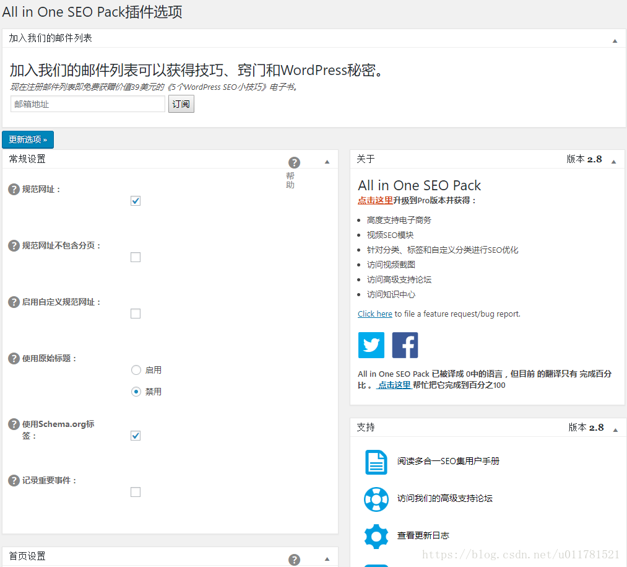The height and width of the screenshot is (567, 627).
Task: Click the 更新选项 button
Action: tap(28, 140)
